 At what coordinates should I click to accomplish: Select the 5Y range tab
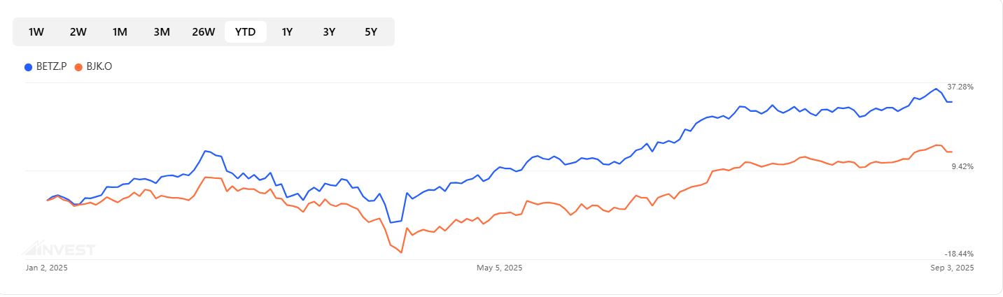point(371,31)
